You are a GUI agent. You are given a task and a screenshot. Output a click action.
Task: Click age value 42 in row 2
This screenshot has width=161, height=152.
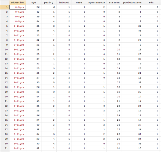tap(34, 12)
